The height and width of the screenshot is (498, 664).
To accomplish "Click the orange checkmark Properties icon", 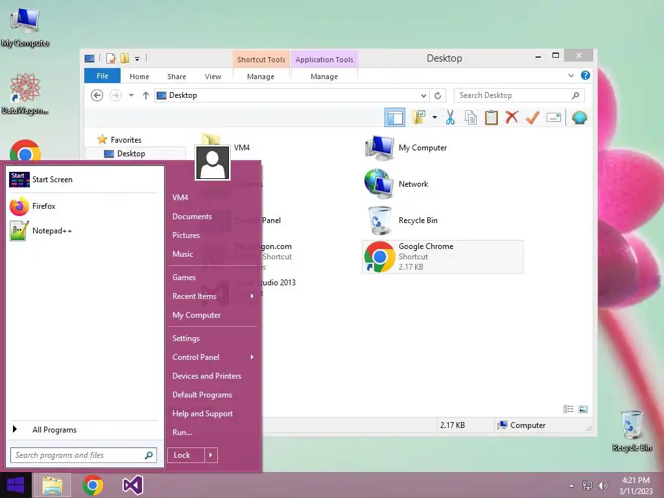I will click(532, 117).
